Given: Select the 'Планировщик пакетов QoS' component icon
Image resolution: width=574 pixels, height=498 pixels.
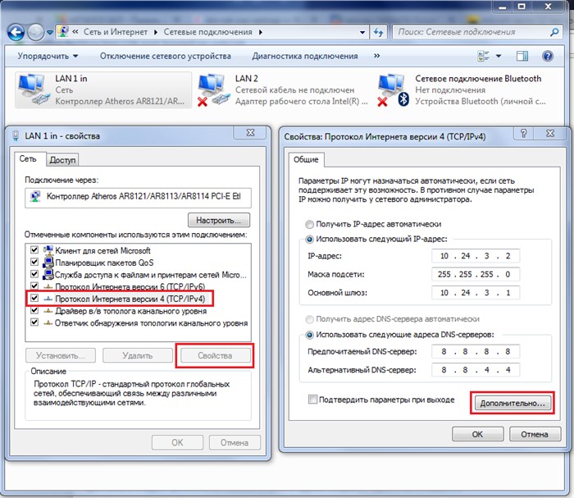Looking at the screenshot, I should click(48, 263).
